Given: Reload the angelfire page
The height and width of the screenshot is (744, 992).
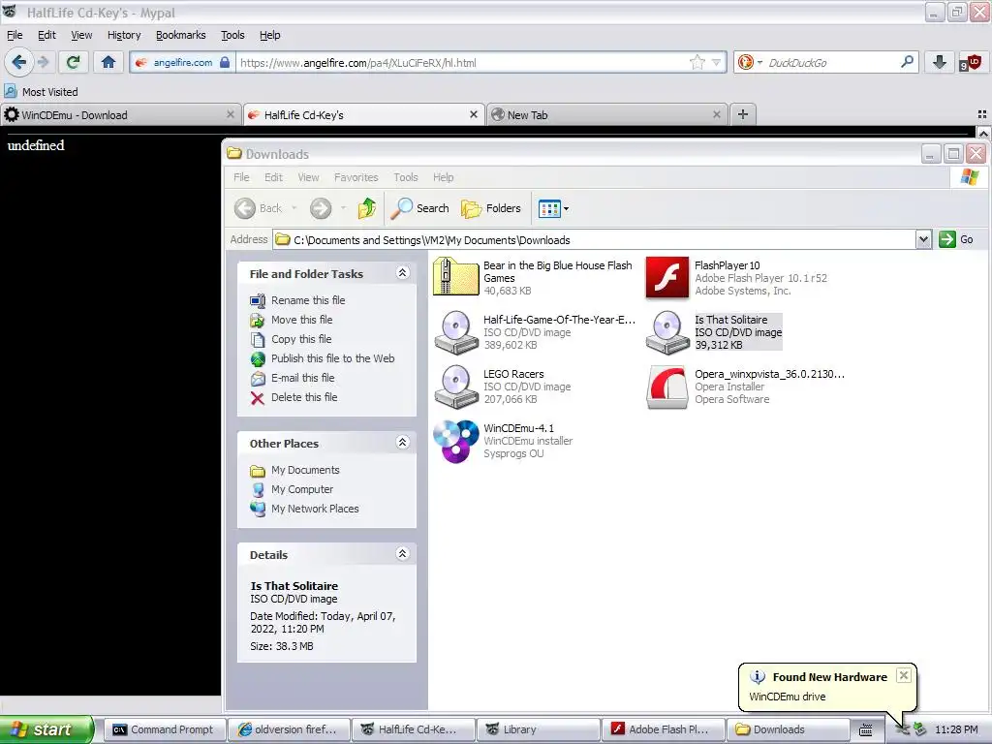Looking at the screenshot, I should pos(74,62).
